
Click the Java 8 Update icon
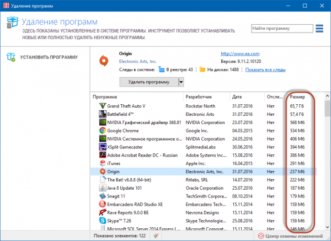tap(103, 188)
